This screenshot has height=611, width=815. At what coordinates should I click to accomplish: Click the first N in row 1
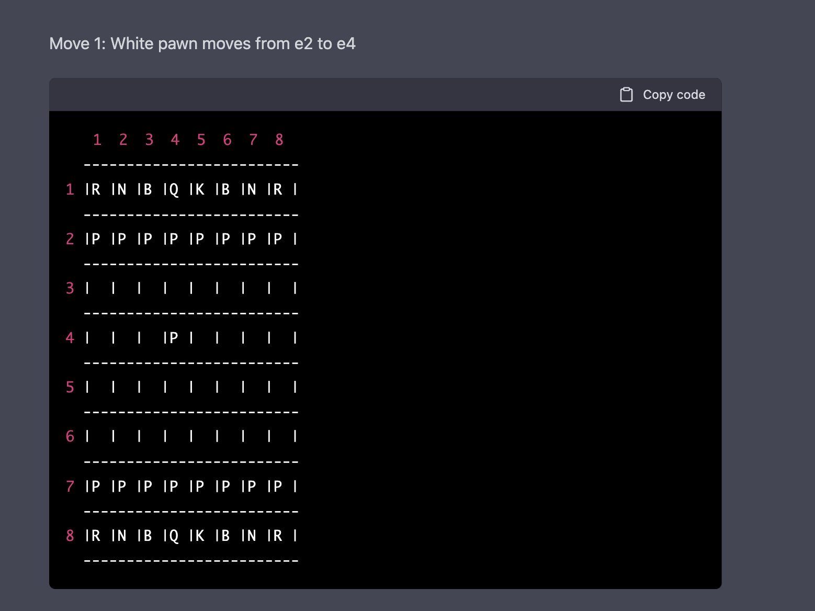[x=122, y=189]
